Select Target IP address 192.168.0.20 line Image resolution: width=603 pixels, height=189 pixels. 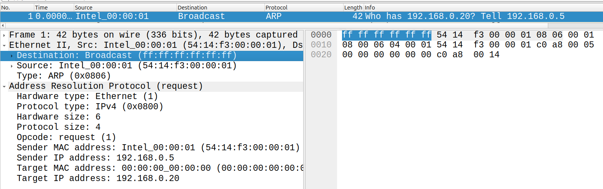98,178
